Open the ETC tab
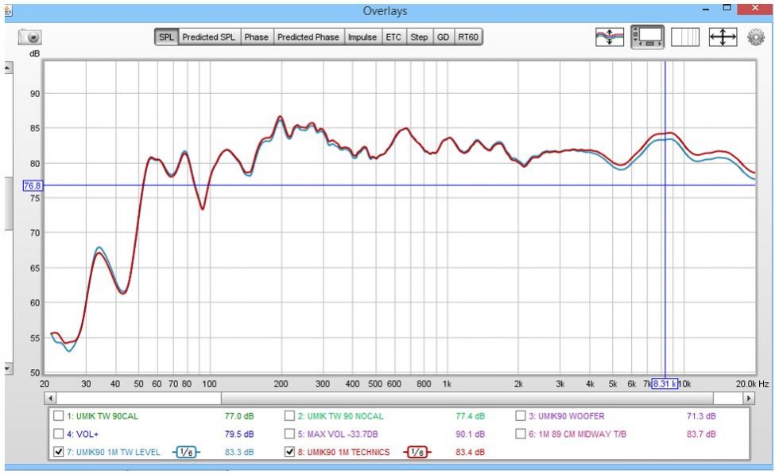This screenshot has height=475, width=775. click(x=393, y=37)
